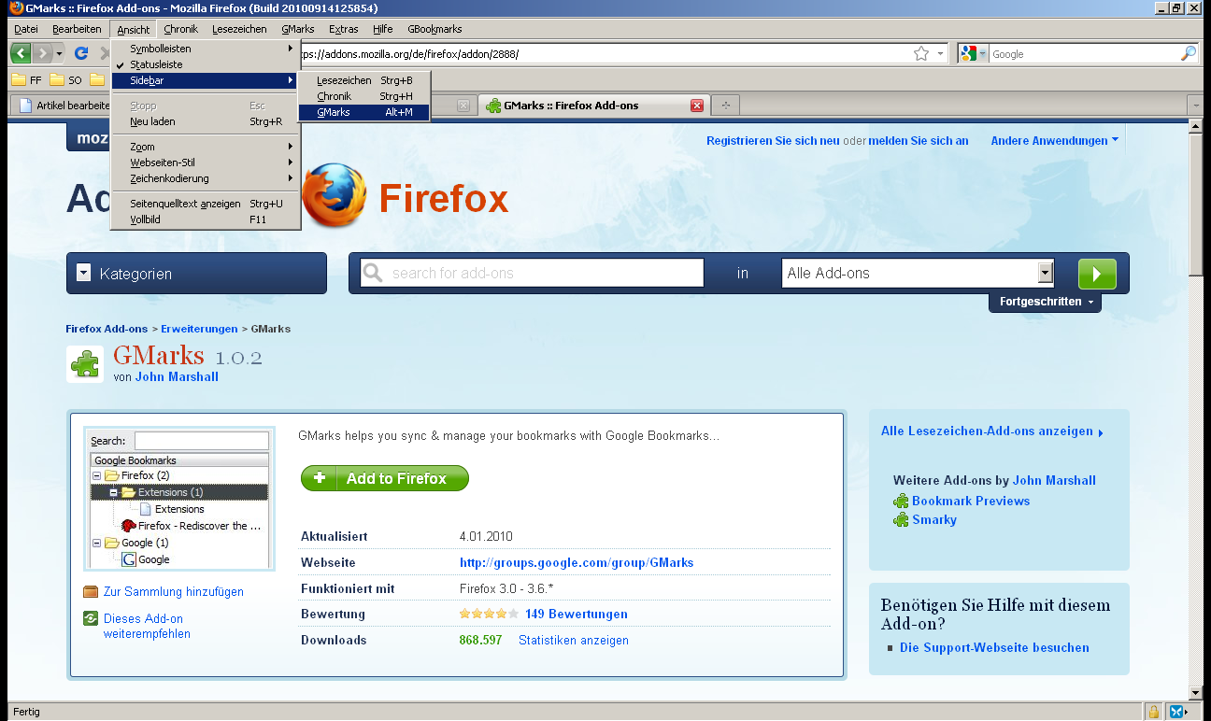Click Statistiken anzeigen link

point(574,640)
